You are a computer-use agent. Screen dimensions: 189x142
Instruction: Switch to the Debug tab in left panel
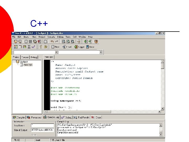[34, 57]
